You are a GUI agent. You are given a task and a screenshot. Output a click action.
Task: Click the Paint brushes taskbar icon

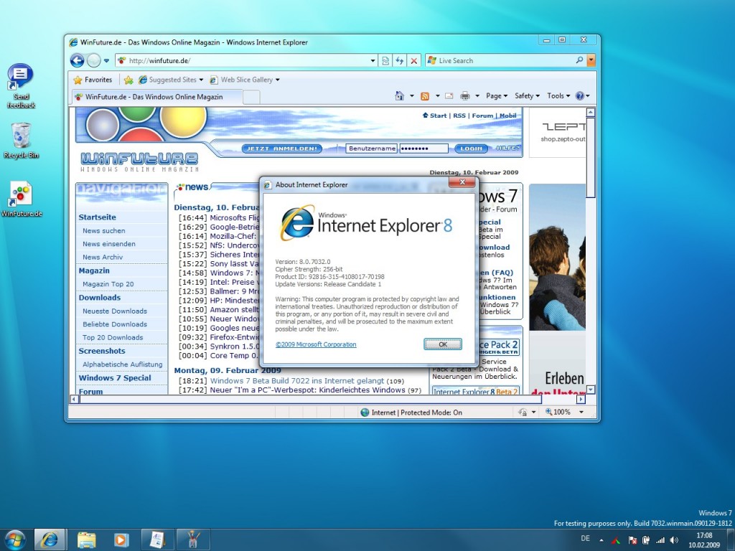click(193, 540)
